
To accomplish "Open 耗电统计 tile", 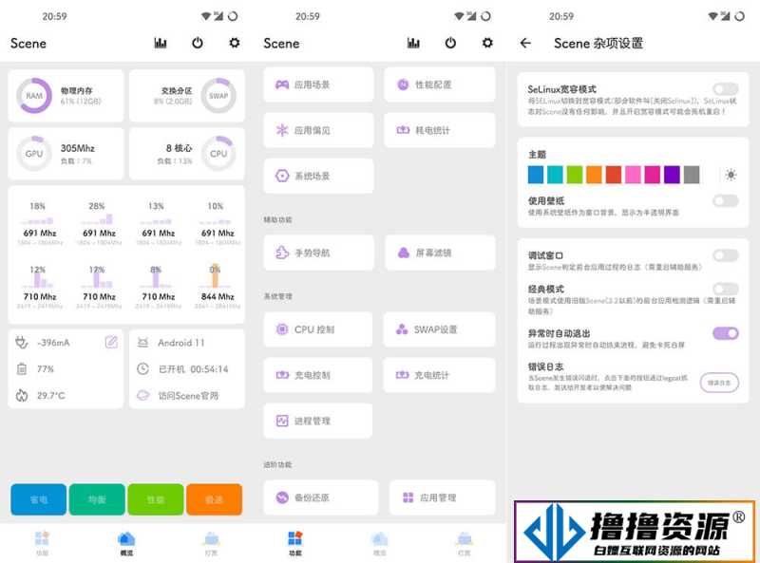I will pyautogui.click(x=440, y=130).
